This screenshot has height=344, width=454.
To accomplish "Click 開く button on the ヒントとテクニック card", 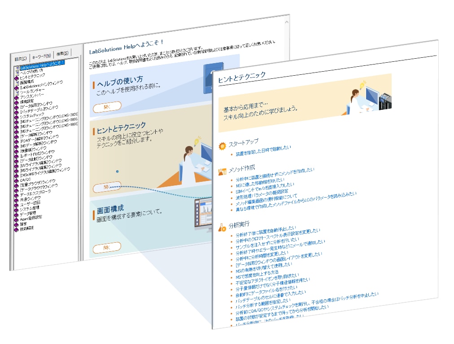I will point(107,187).
